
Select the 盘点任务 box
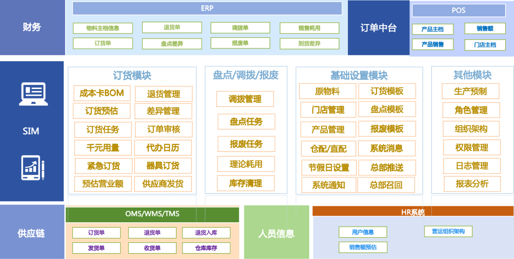(246, 121)
